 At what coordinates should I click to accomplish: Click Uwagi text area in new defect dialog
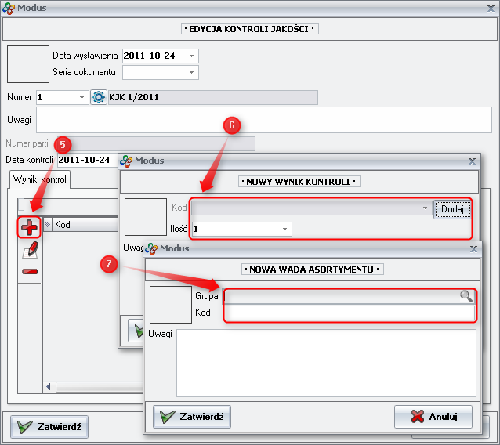pyautogui.click(x=326, y=363)
